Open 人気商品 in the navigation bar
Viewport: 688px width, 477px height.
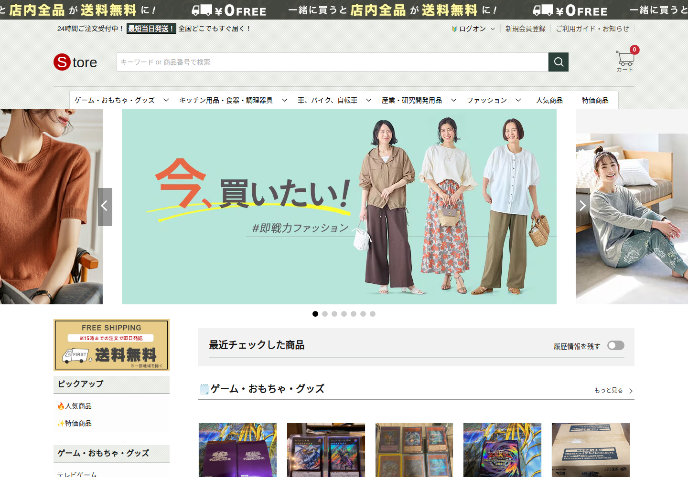[549, 100]
